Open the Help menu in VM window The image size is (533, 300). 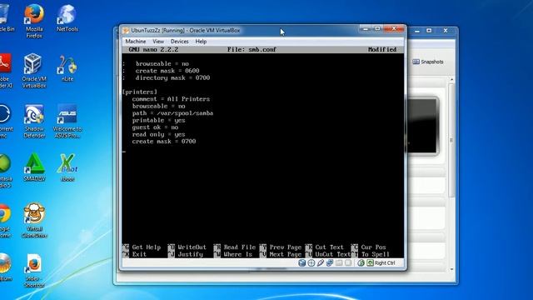coord(201,42)
